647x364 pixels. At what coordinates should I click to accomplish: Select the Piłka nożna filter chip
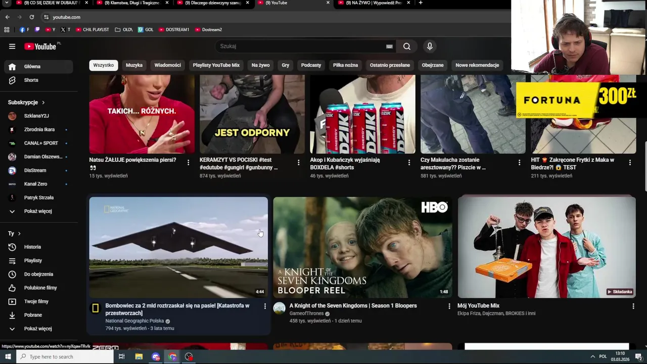[x=345, y=65]
